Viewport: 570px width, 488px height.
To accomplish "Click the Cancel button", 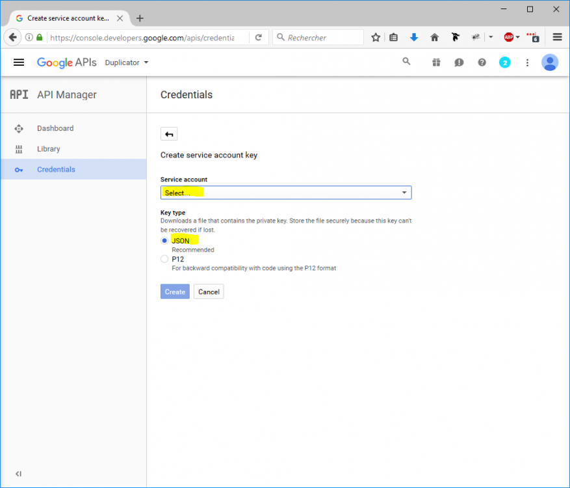I will (x=209, y=291).
